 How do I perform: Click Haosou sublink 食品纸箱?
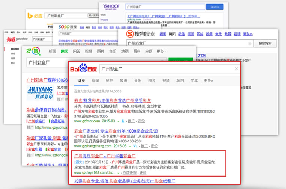tap(57, 121)
